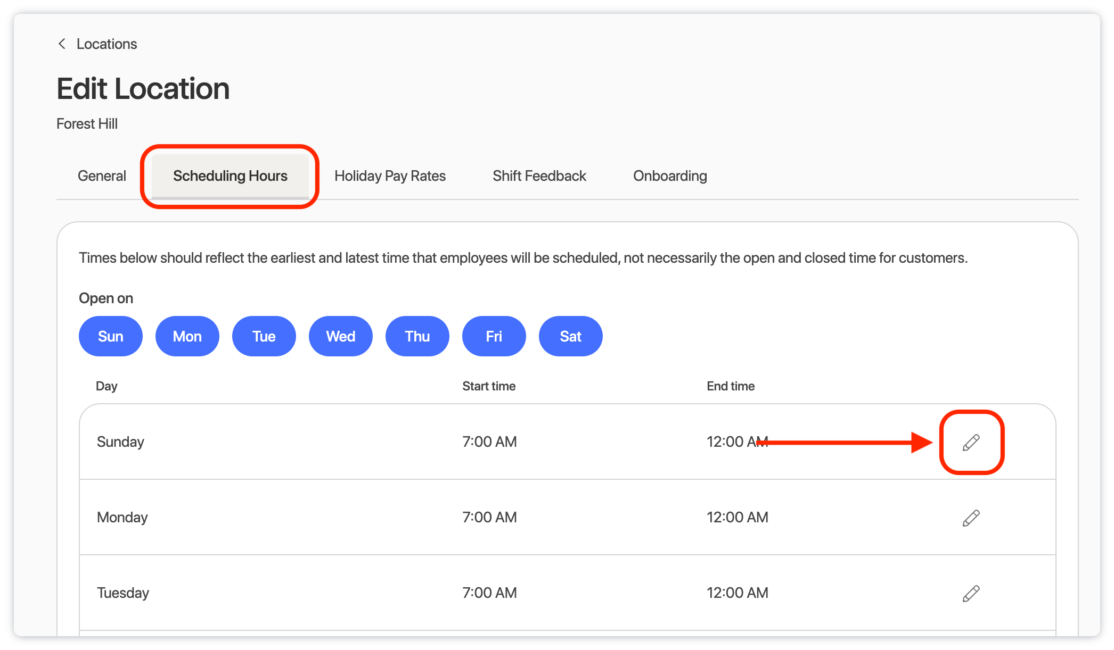Toggle the Thu open day pill
The width and height of the screenshot is (1114, 650).
pos(417,336)
